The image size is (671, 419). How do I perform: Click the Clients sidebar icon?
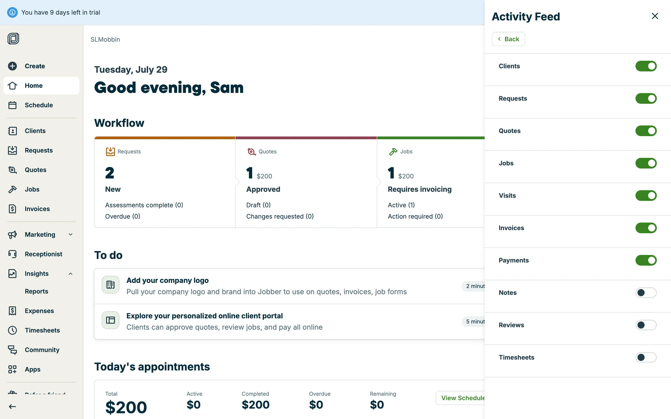pos(13,131)
